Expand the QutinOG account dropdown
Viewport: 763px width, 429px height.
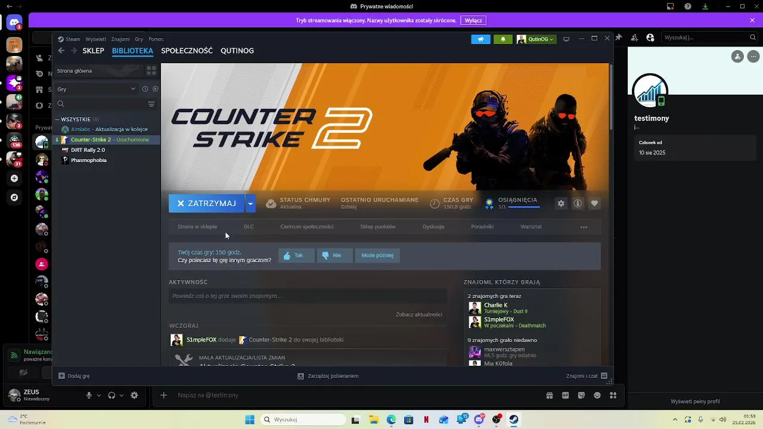536,39
